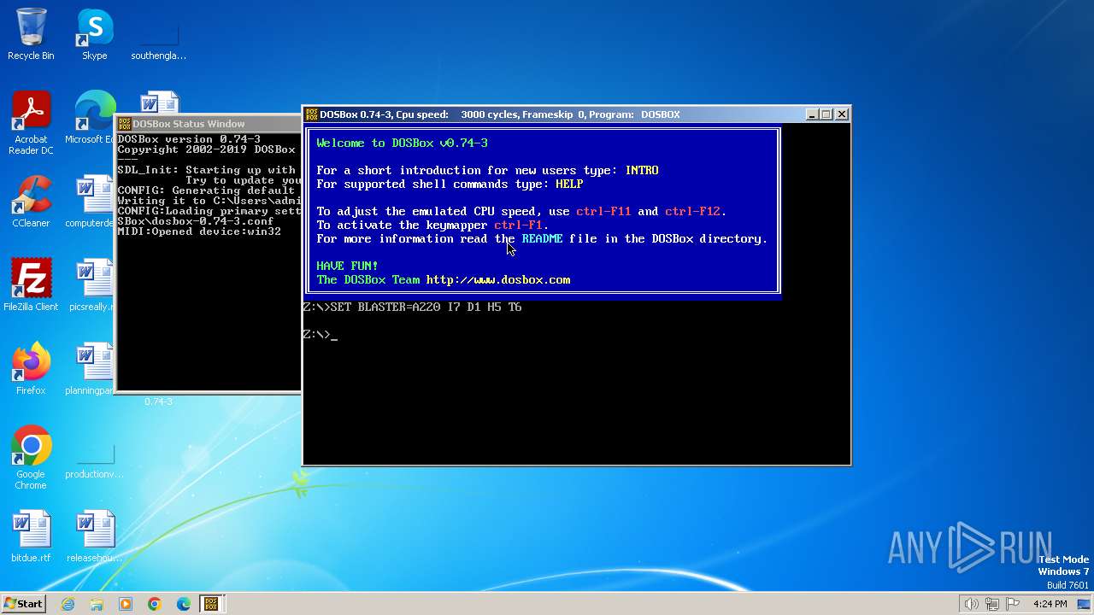
Task: Click the volume speaker tray icon
Action: pyautogui.click(x=971, y=604)
